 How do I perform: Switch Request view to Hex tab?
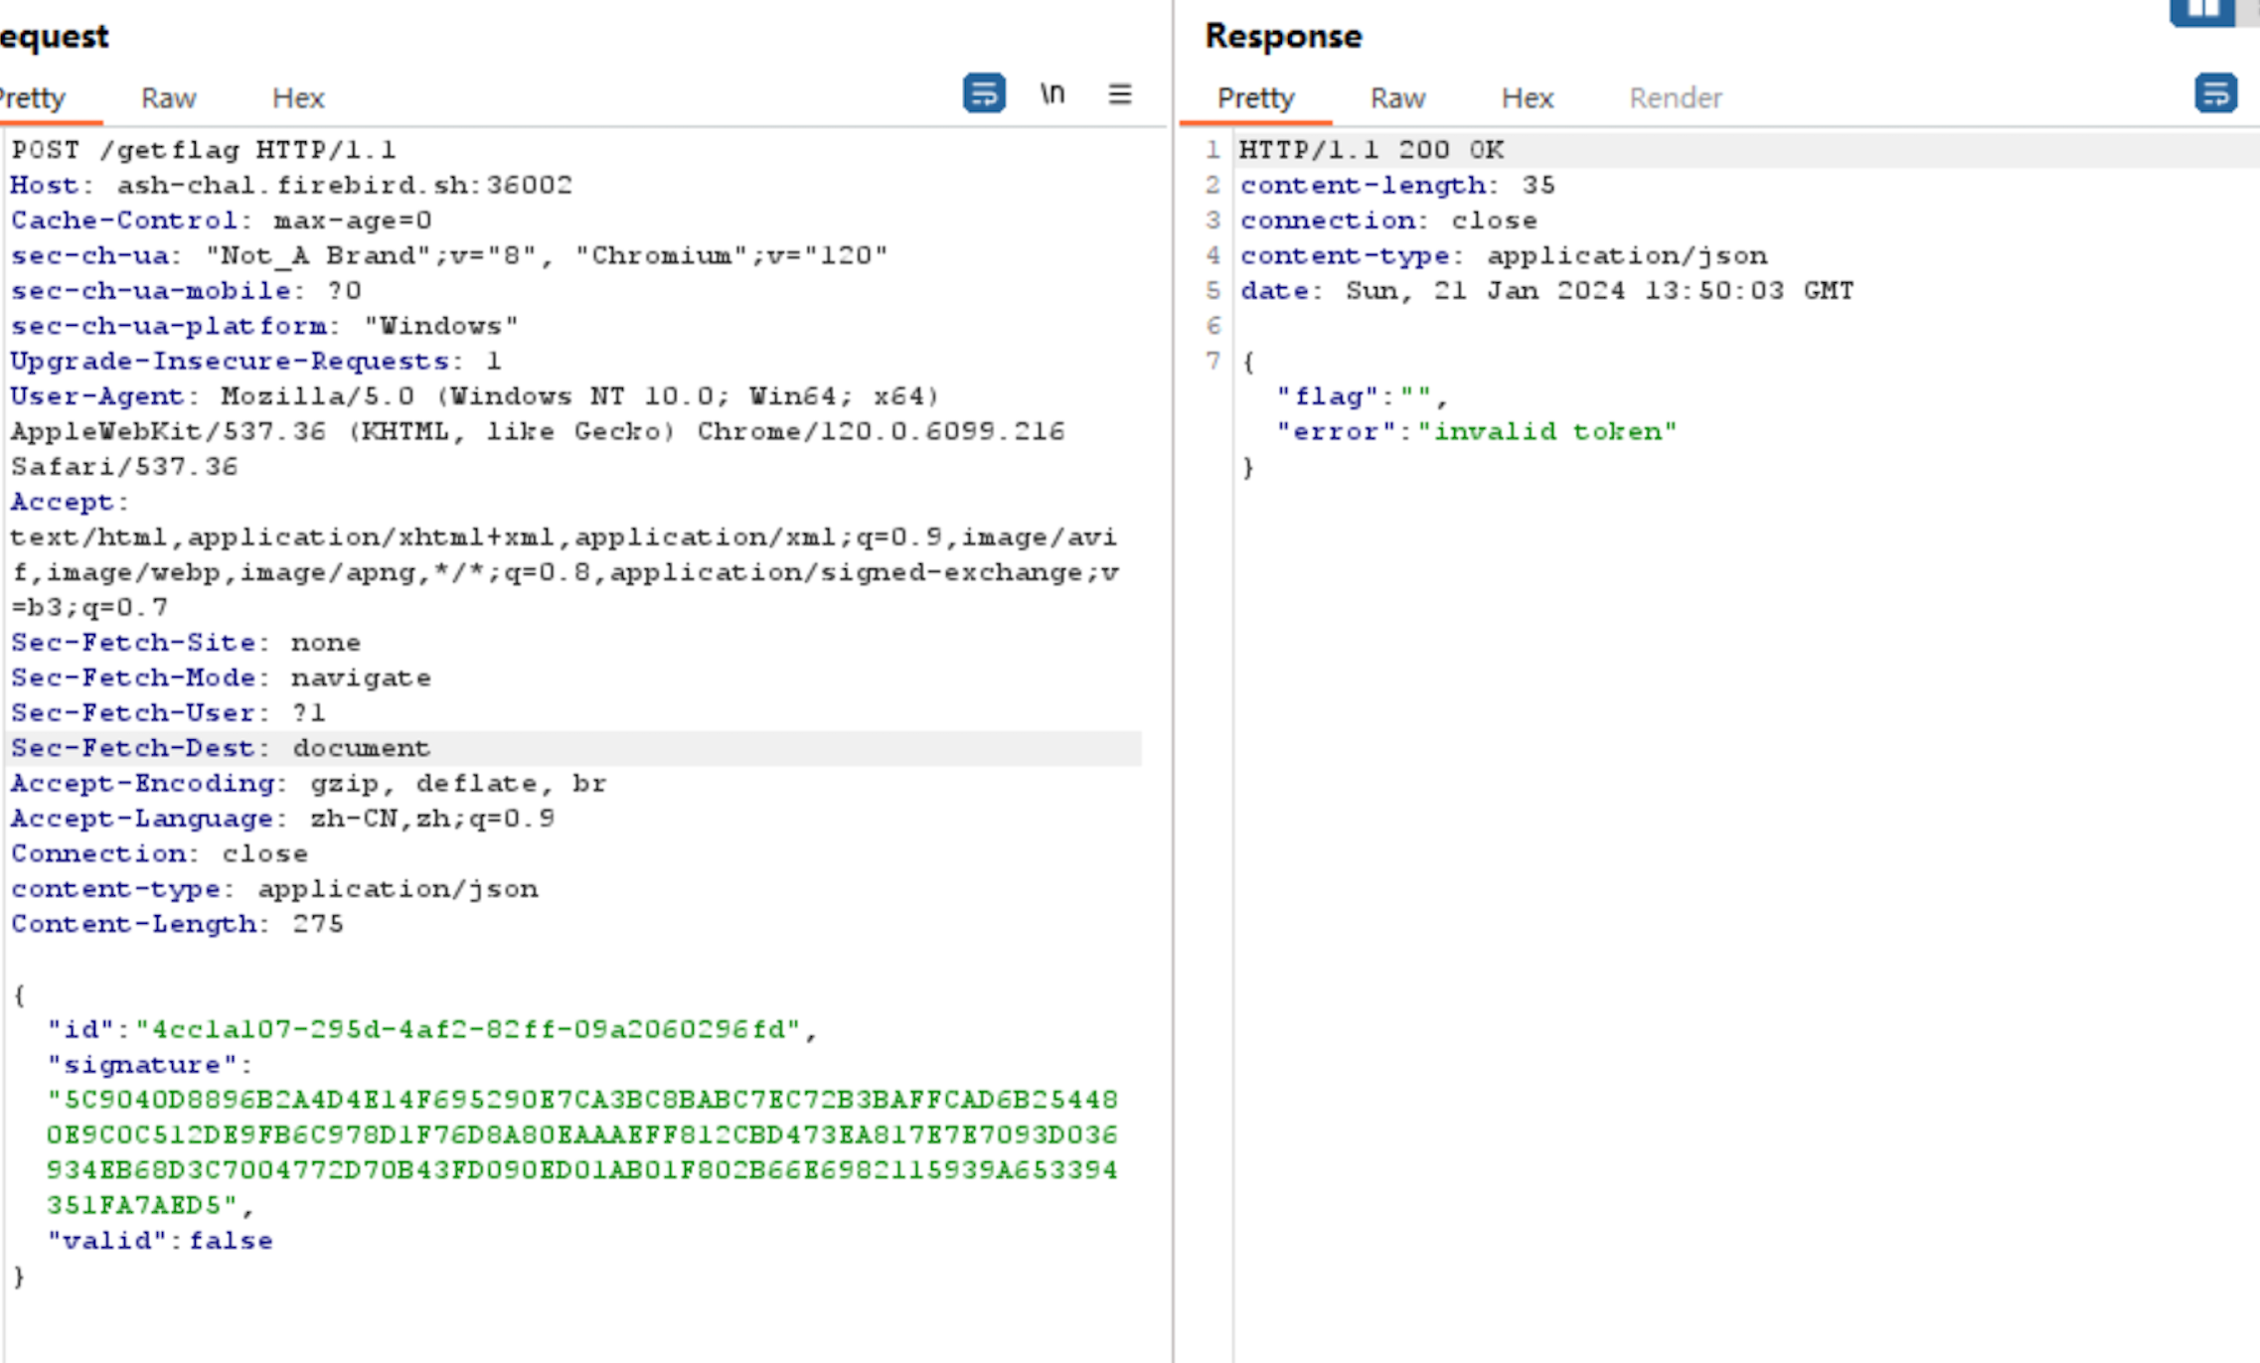[x=298, y=98]
